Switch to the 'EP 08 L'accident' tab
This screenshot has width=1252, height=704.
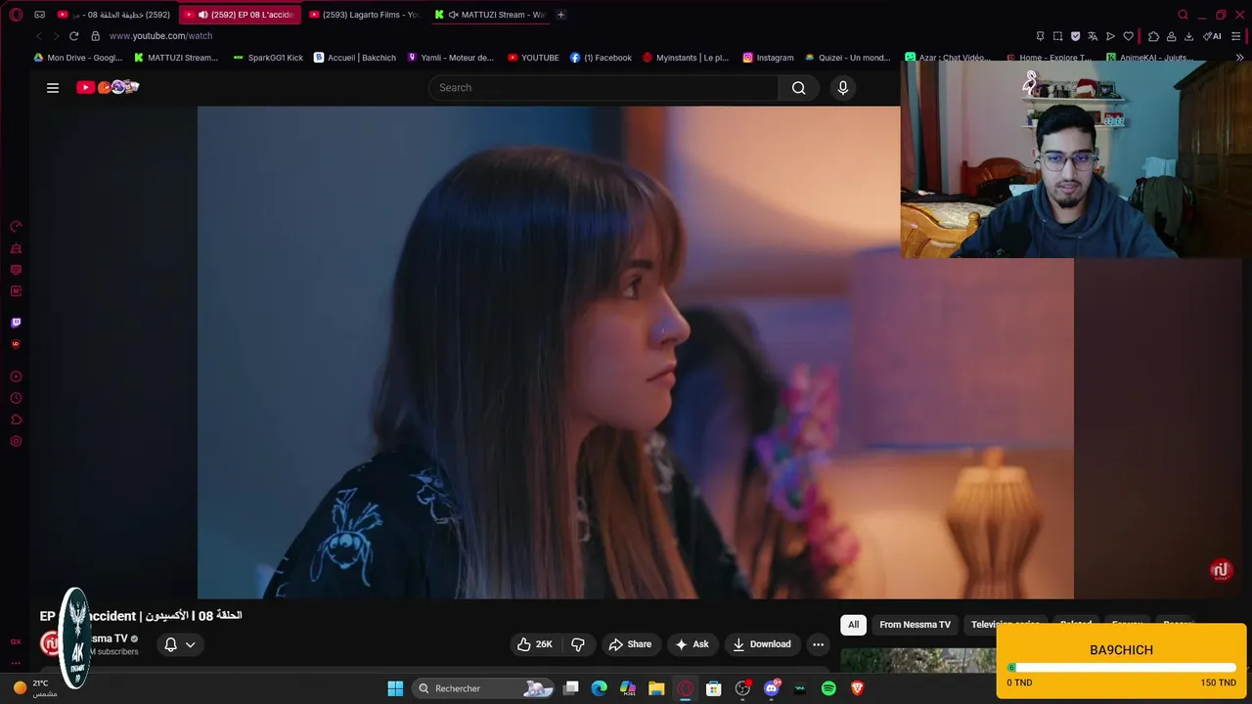tap(239, 15)
